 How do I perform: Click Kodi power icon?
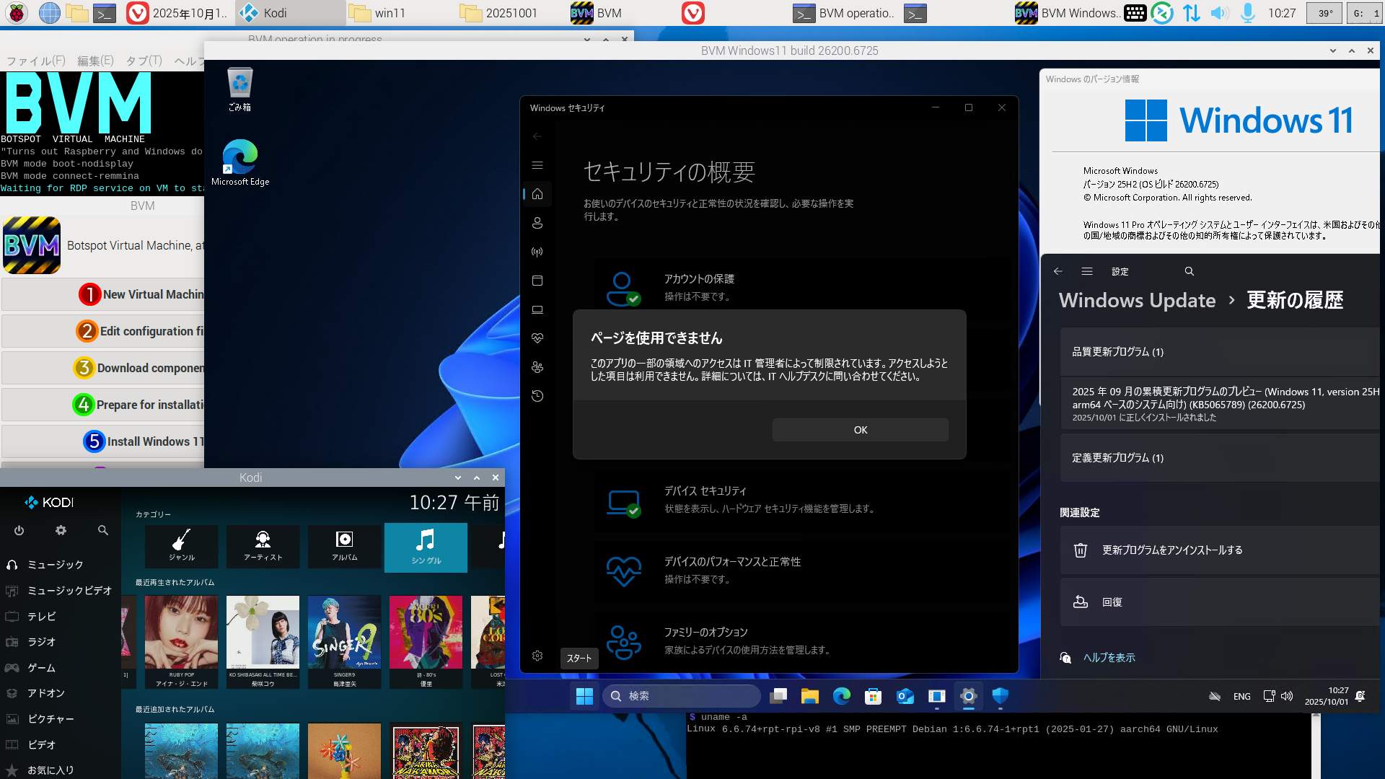(x=19, y=530)
